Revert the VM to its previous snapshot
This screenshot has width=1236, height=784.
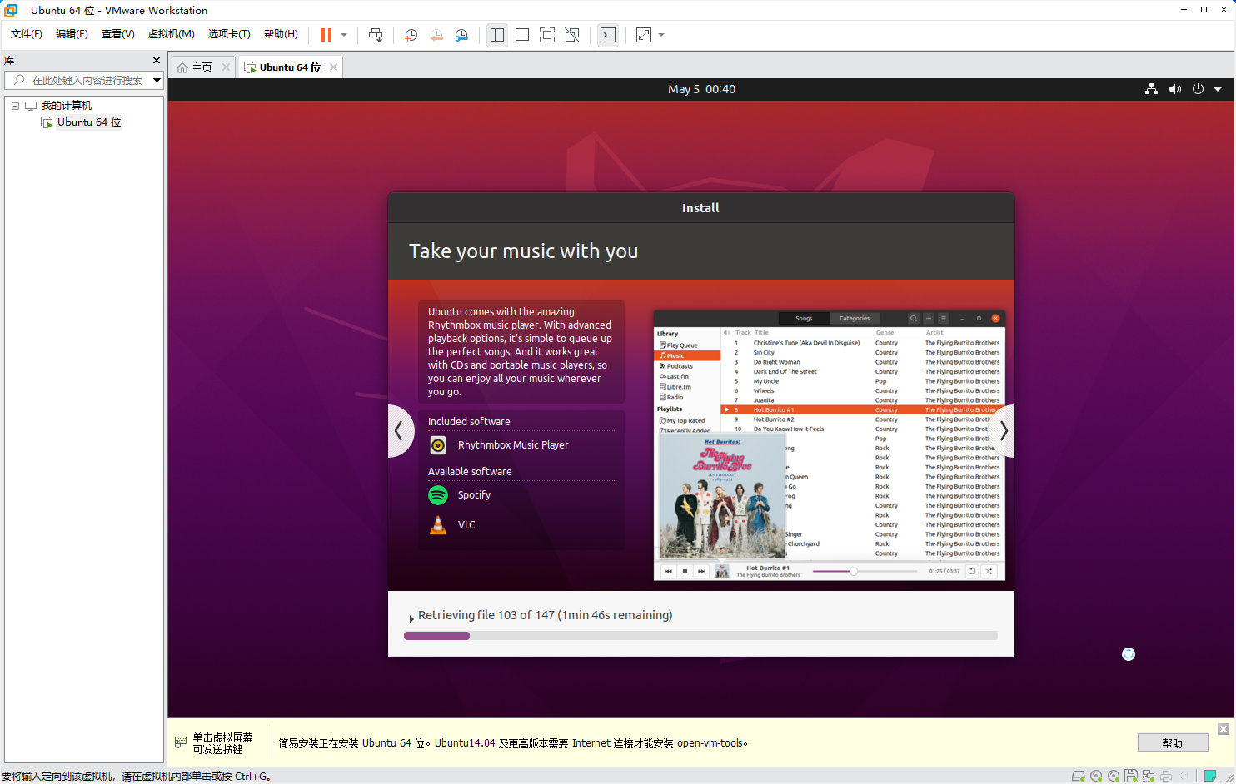coord(436,35)
